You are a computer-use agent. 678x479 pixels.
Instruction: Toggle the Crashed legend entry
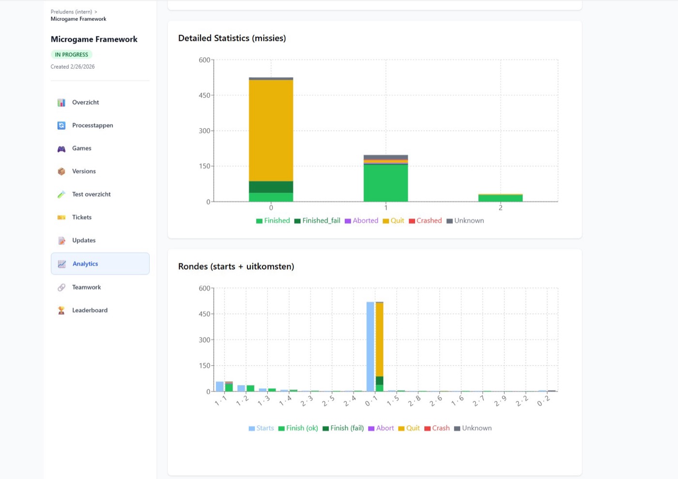click(425, 221)
